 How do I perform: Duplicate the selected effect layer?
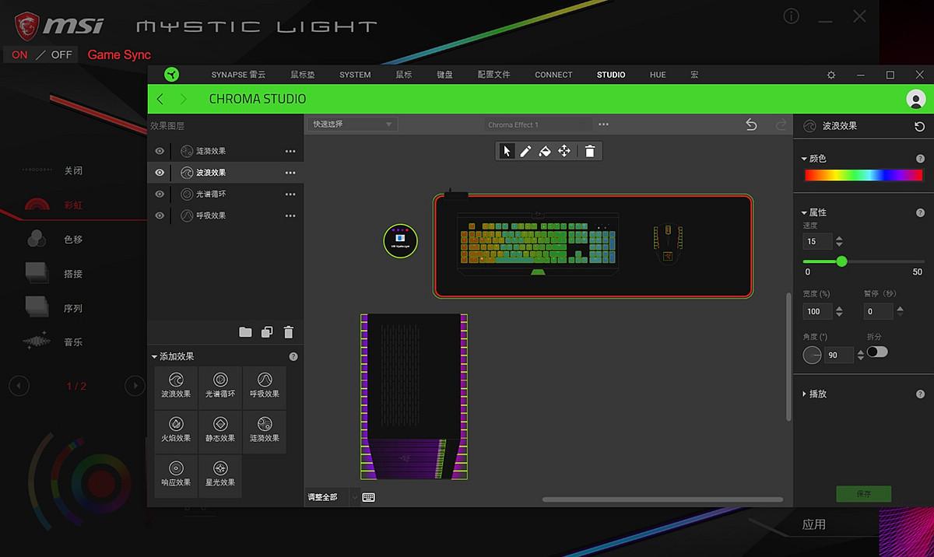point(267,332)
